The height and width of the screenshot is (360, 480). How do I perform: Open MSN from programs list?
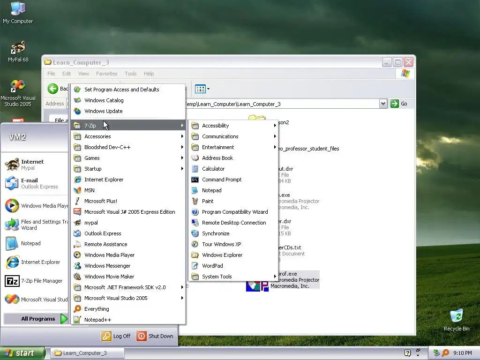pos(128,190)
